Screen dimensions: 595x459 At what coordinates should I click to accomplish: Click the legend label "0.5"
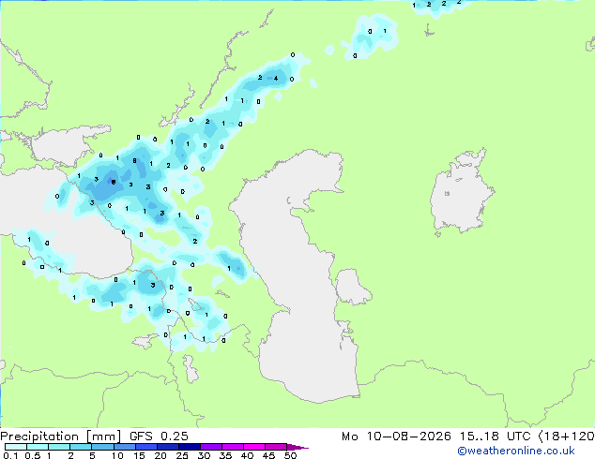tap(33, 455)
